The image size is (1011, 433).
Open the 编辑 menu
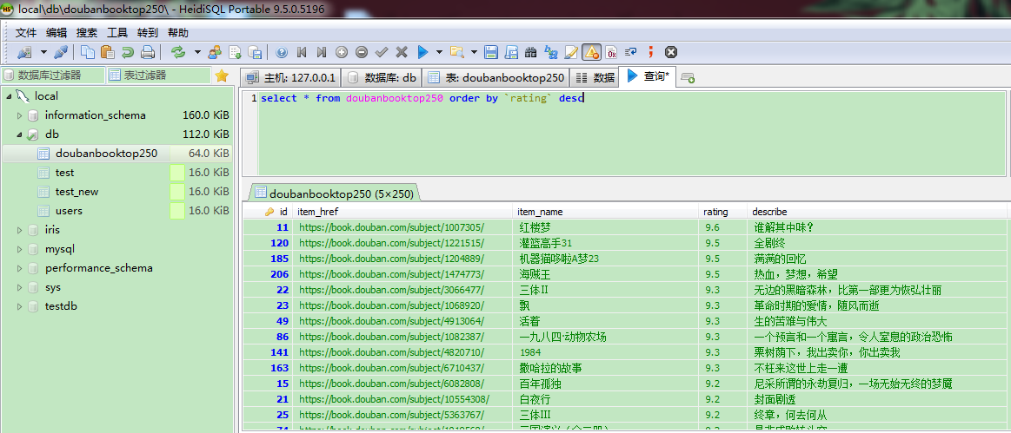point(57,33)
